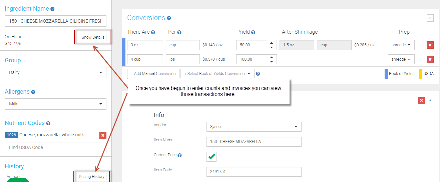Click the blue Book of Yields legend swatch

386,74
